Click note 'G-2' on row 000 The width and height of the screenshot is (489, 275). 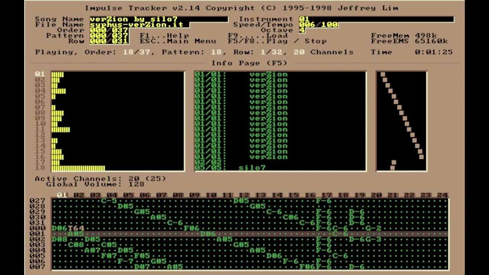coord(373,228)
